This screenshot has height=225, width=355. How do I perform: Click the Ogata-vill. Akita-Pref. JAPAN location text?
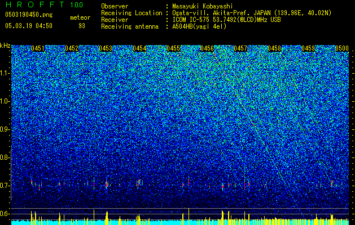(x=252, y=13)
